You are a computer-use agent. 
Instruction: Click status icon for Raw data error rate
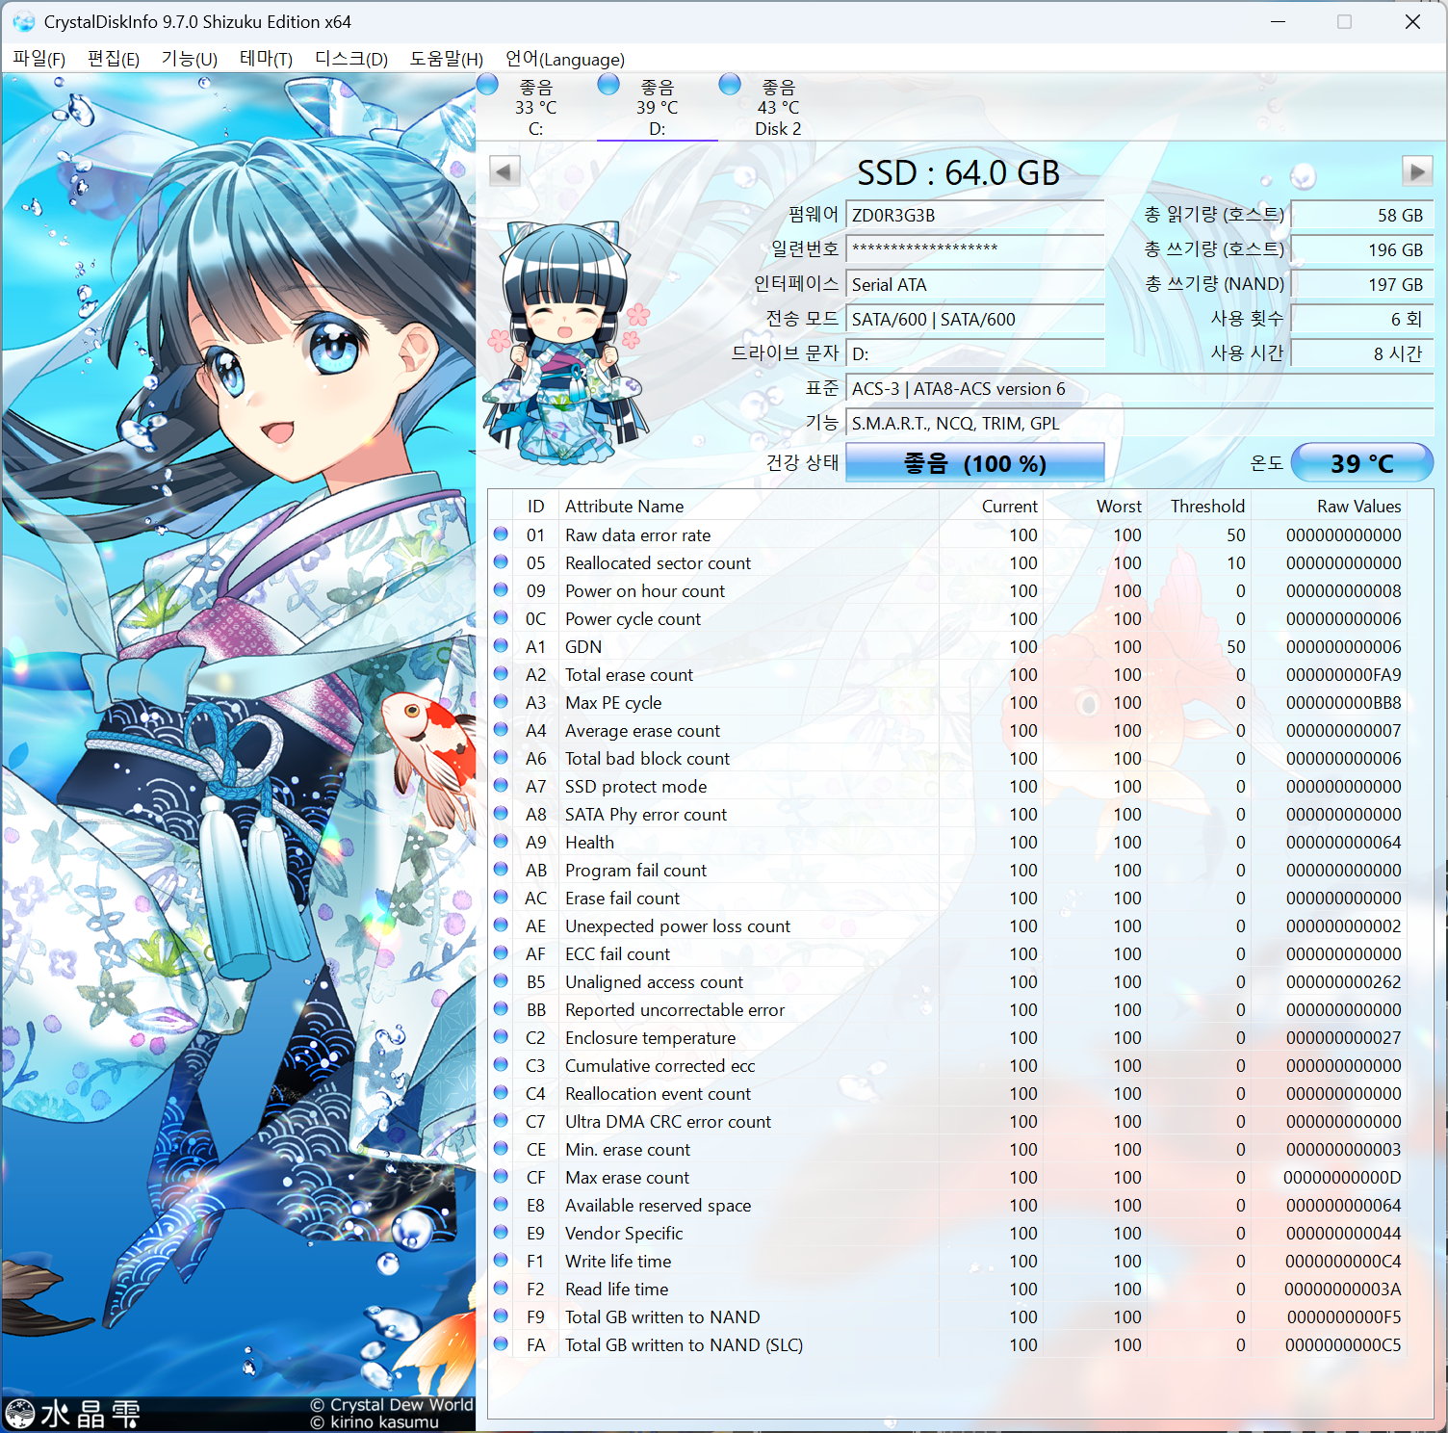[x=501, y=534]
